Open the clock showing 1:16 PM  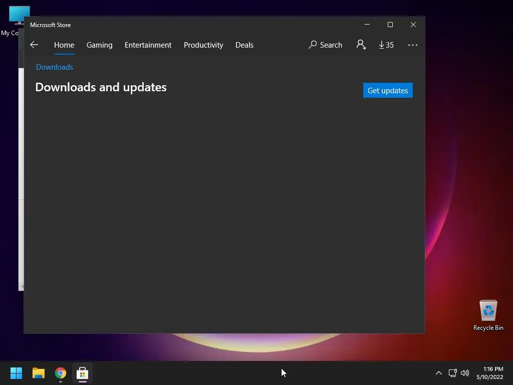click(490, 373)
